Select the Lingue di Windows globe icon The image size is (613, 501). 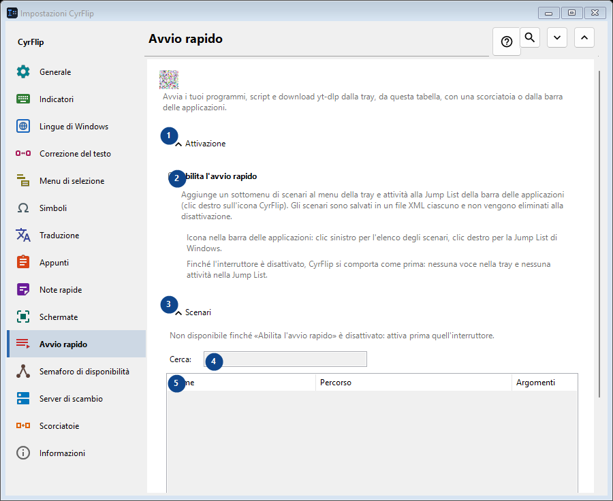coord(23,126)
